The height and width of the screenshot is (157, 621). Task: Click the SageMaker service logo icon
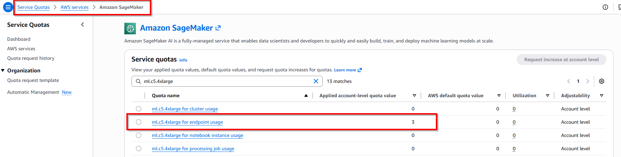130,29
